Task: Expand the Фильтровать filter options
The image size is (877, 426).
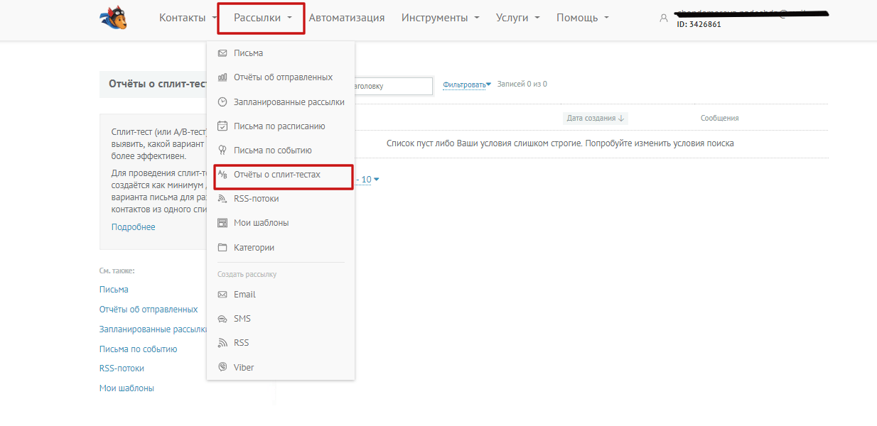Action: [467, 84]
